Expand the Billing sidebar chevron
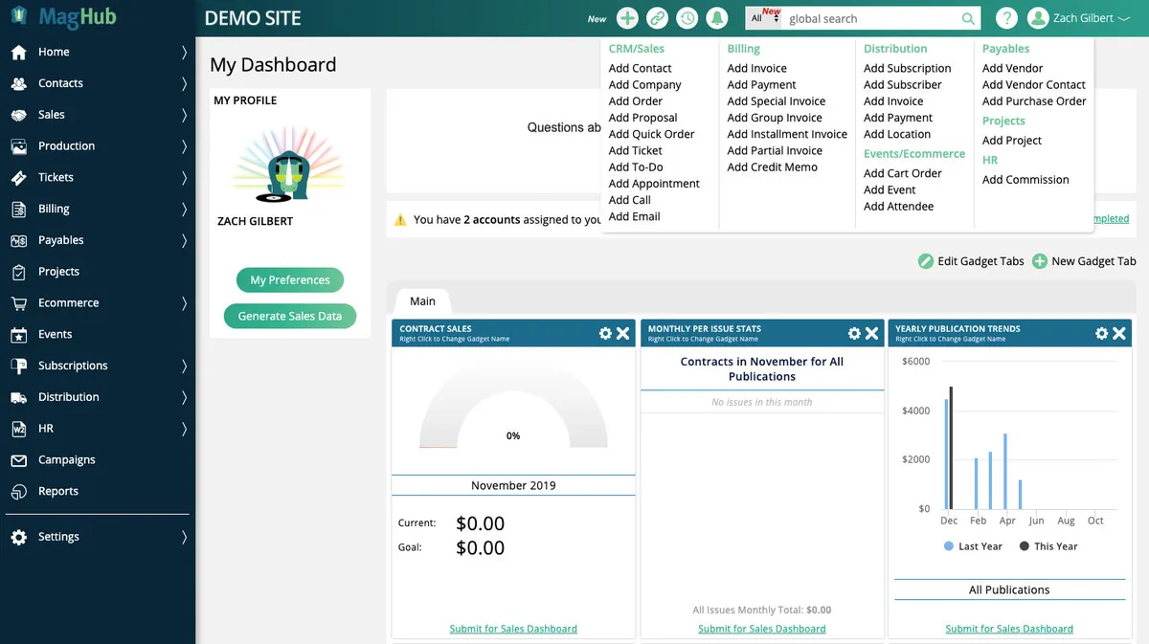The image size is (1149, 644). tap(184, 209)
